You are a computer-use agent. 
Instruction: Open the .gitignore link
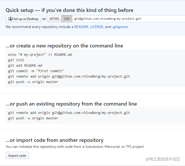(x=120, y=27)
